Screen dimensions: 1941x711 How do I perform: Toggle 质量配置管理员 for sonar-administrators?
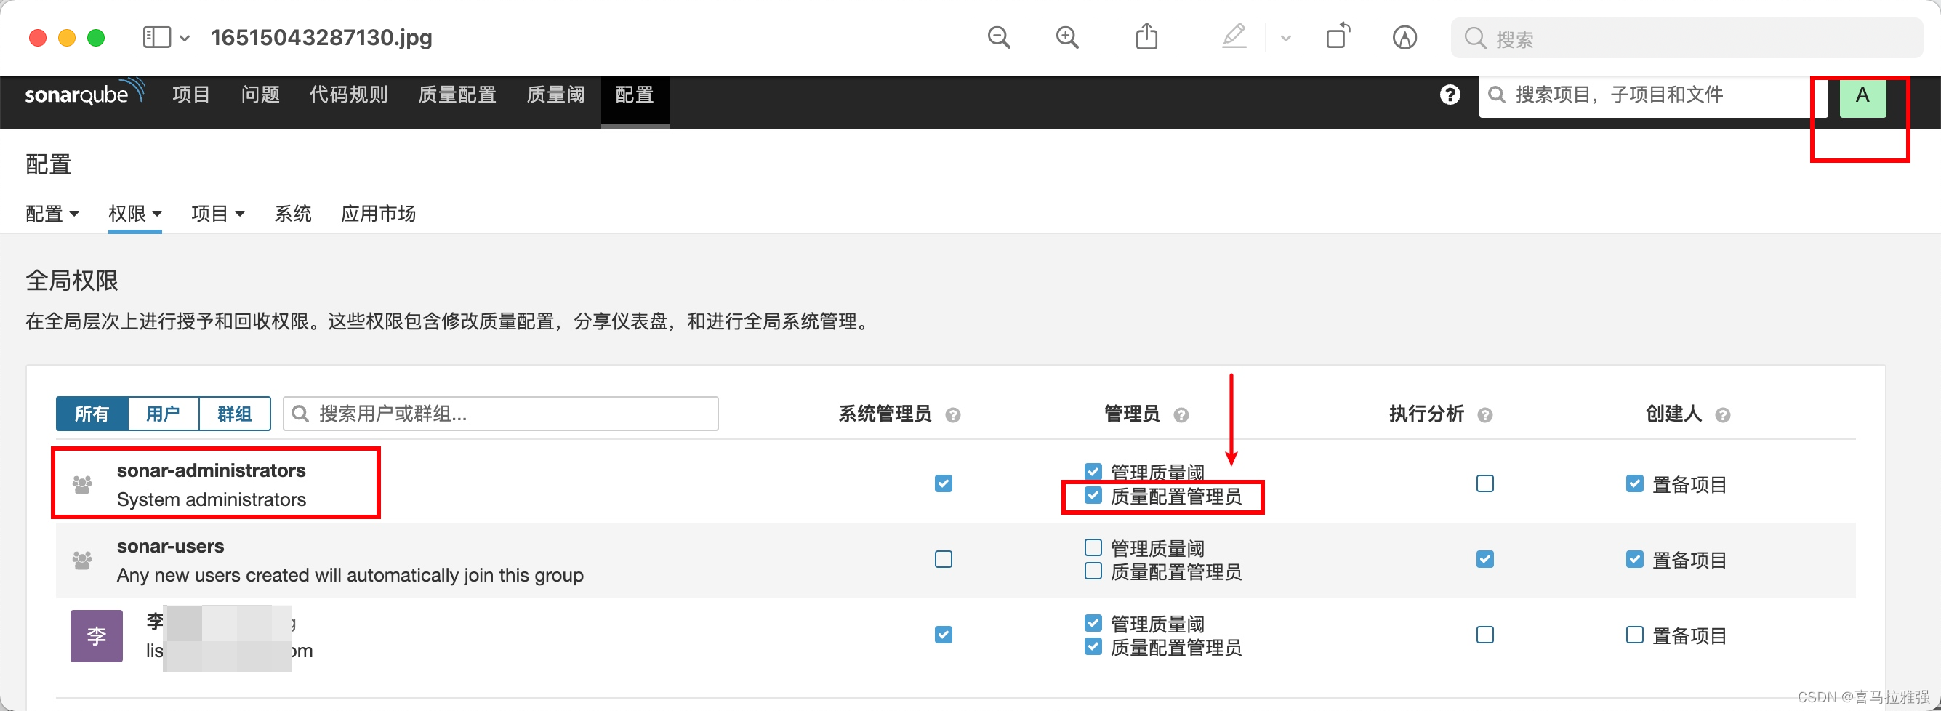pos(1093,496)
